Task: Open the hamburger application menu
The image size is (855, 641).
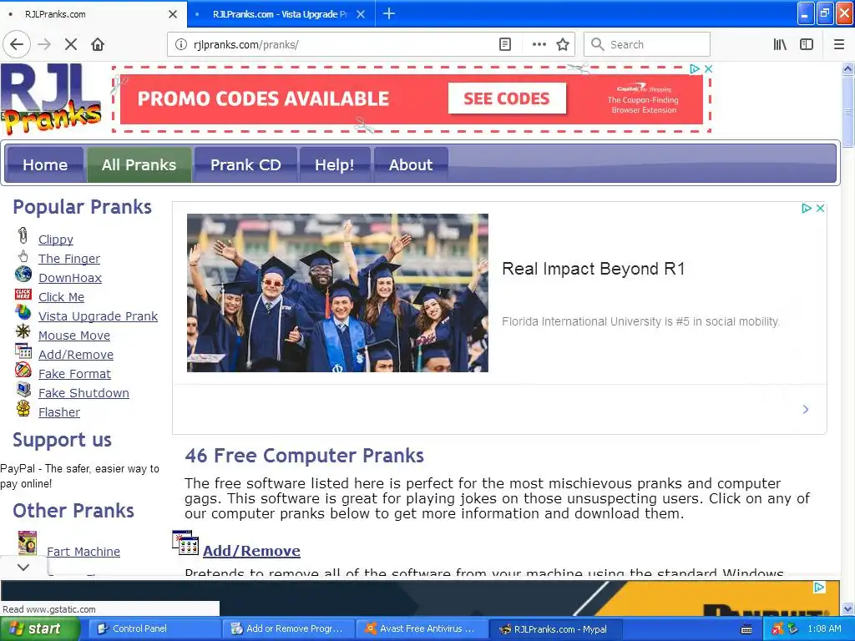Action: coord(839,44)
